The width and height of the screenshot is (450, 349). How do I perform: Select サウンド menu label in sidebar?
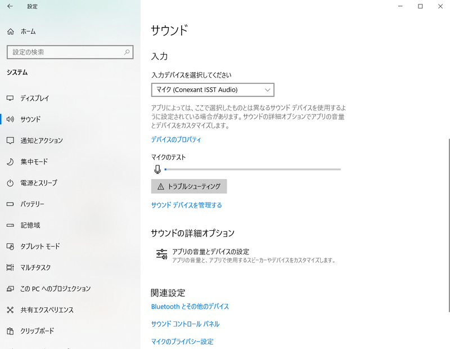pos(30,119)
